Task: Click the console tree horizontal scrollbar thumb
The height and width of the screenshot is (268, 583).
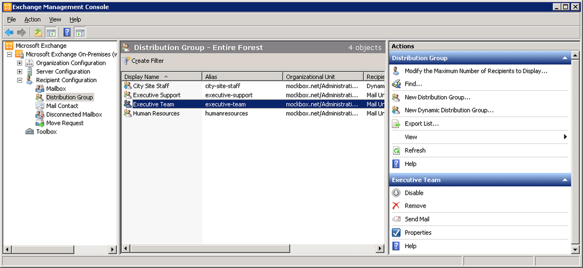Action: (x=43, y=249)
